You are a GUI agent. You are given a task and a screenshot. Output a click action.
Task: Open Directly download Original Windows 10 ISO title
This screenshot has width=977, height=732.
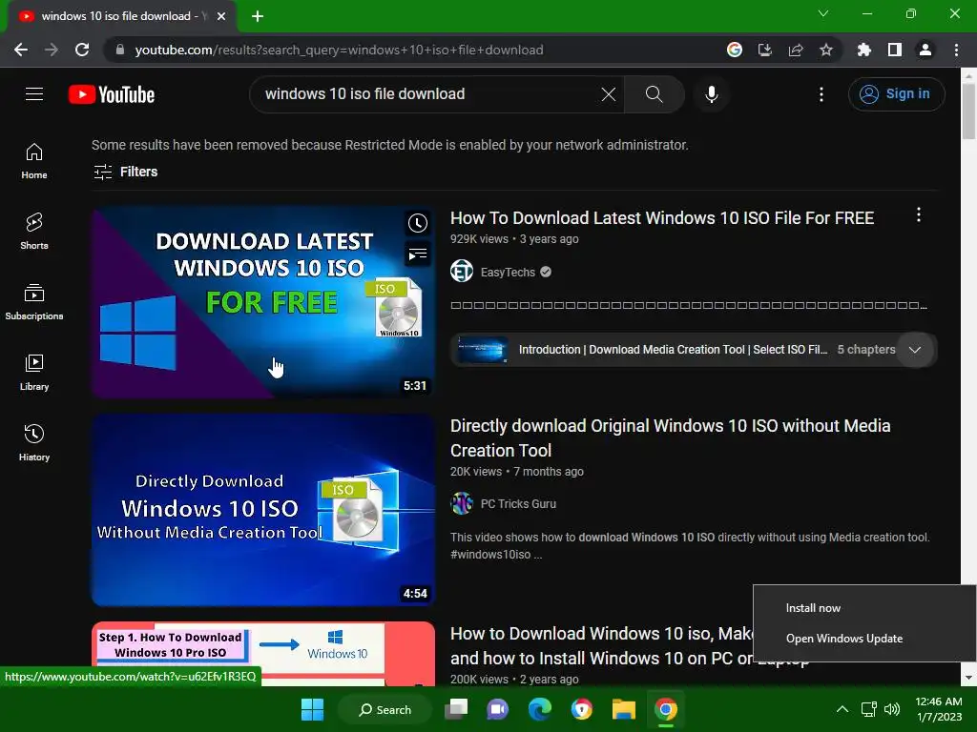[x=671, y=438]
